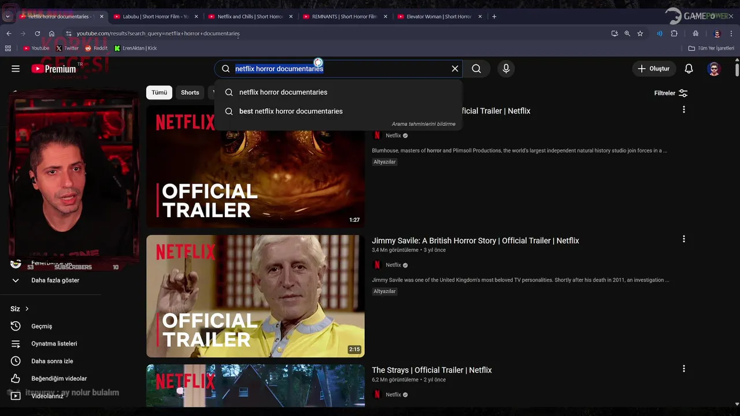Expand Daha fazla göster in sidebar
The image size is (740, 416).
[55, 280]
